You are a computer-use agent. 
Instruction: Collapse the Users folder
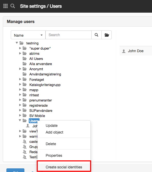click(x=20, y=120)
